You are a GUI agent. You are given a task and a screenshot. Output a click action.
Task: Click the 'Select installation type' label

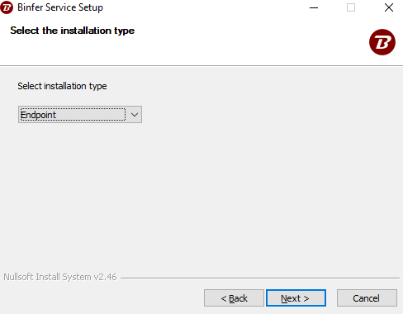(x=62, y=86)
